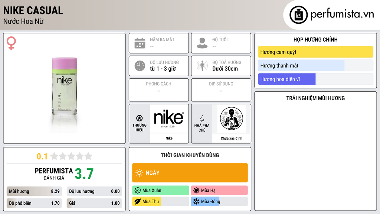The image size is (380, 214).
Task: Click the sillage icon for Độ toả hương
Action: click(202, 66)
